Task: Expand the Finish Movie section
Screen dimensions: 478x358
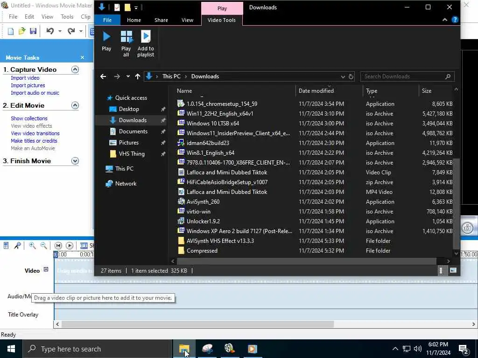Action: pyautogui.click(x=75, y=161)
